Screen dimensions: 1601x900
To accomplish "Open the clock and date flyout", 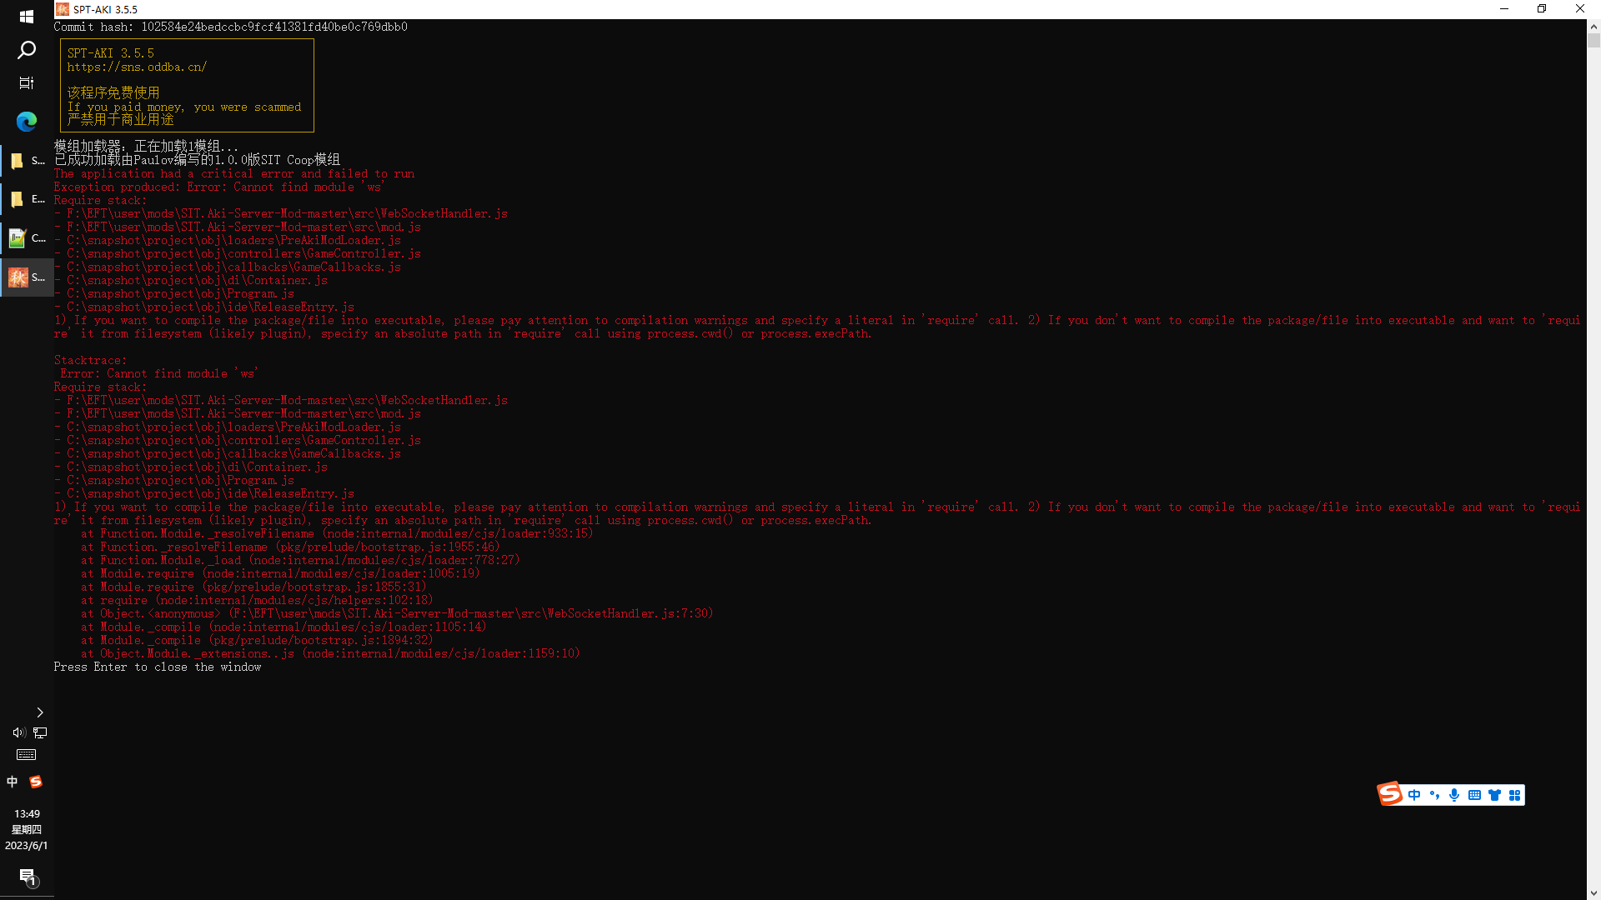I will click(x=27, y=829).
